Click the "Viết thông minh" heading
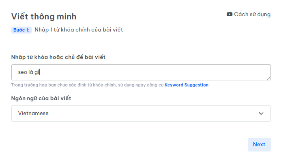The height and width of the screenshot is (162, 281). (44, 17)
